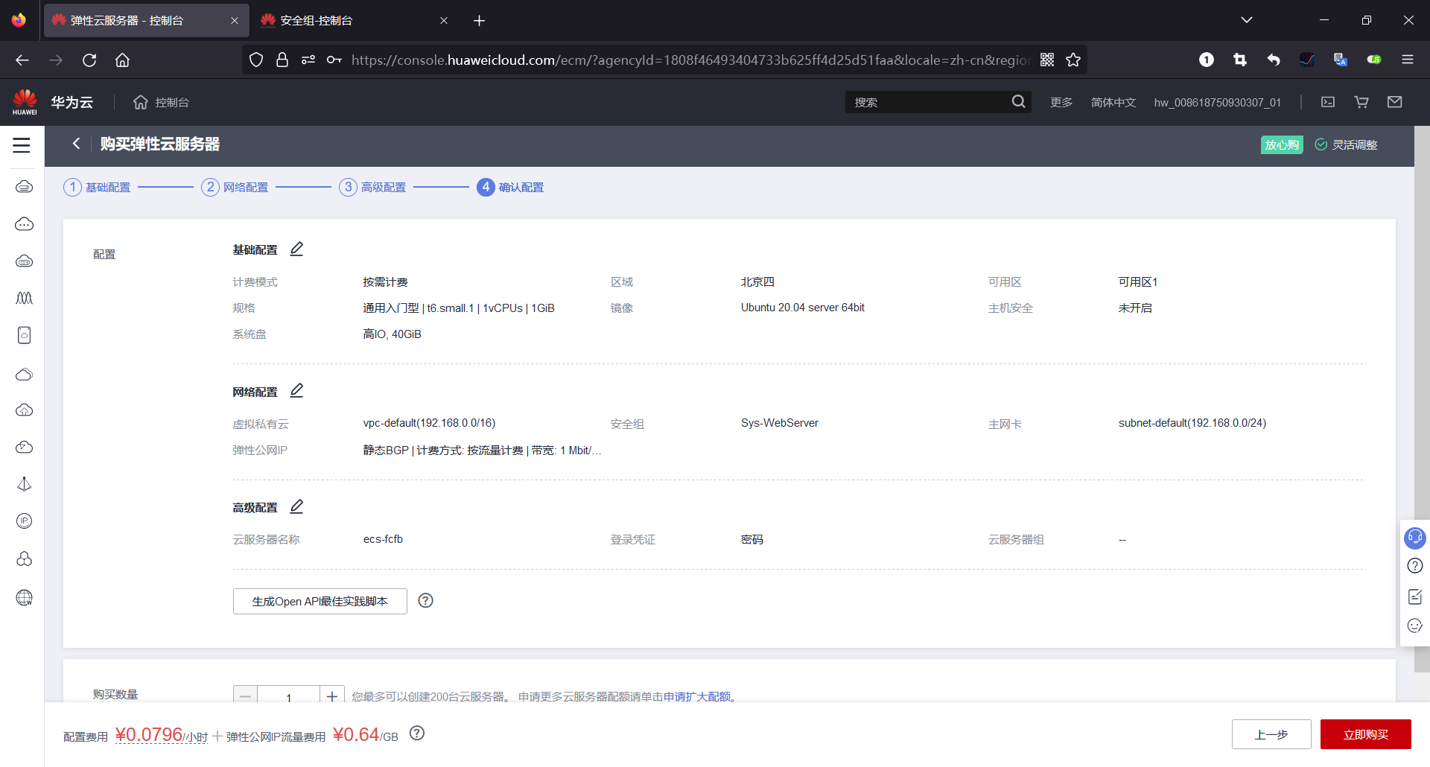This screenshot has width=1430, height=767.
Task: Edit the 网络配置 section with pencil icon
Action: pyautogui.click(x=296, y=390)
